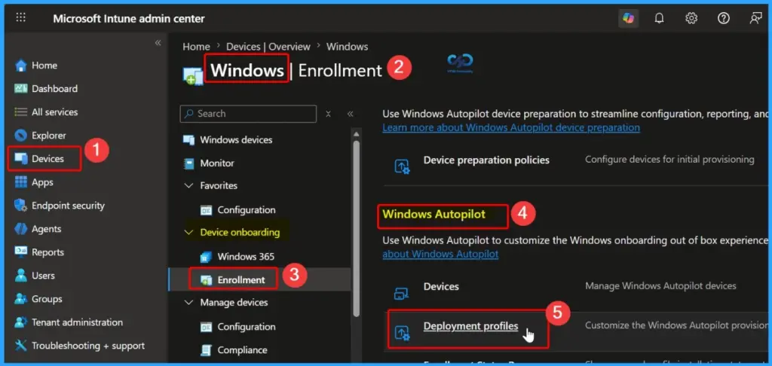Viewport: 772px width, 366px height.
Task: Click the Reports icon in sidebar
Action: tap(20, 252)
